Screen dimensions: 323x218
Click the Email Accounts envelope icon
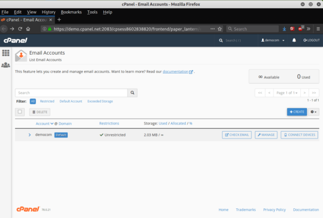pos(21,56)
